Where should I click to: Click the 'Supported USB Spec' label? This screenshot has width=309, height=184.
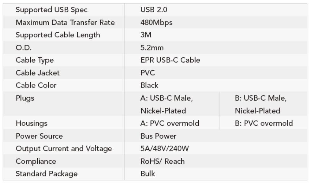pos(51,10)
